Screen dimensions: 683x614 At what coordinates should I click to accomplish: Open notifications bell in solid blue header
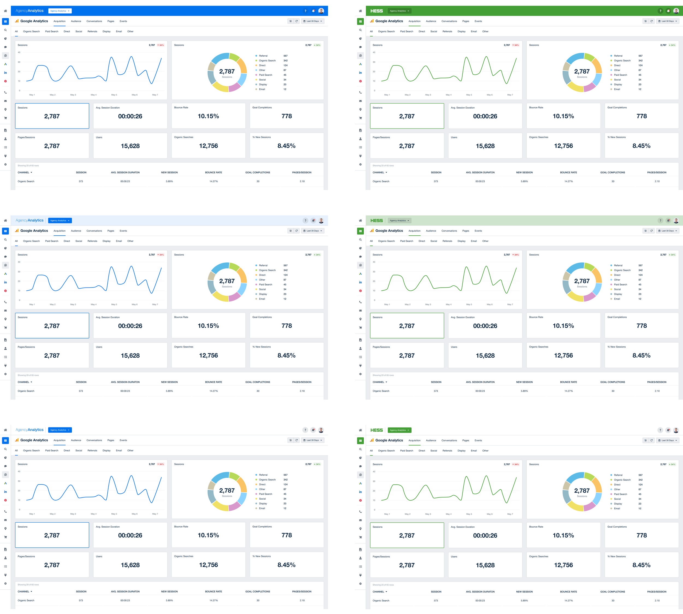313,11
